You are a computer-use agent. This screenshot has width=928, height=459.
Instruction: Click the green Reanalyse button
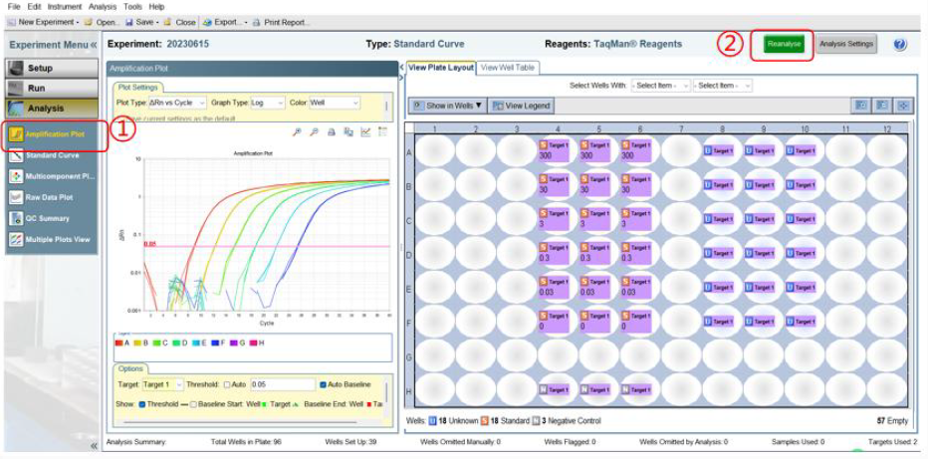pos(785,44)
